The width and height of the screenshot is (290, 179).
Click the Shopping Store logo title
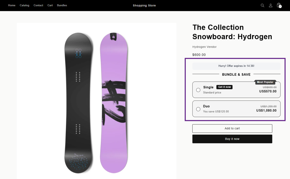(144, 6)
